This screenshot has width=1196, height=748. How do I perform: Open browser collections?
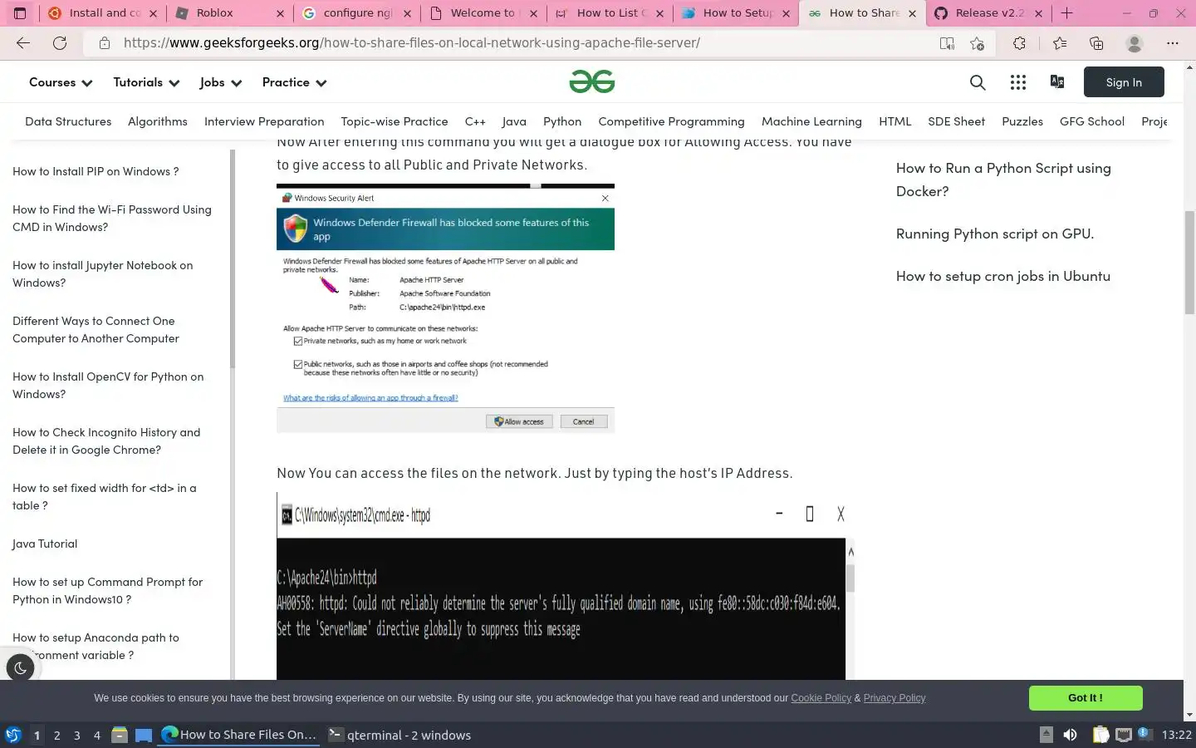coord(1096,43)
